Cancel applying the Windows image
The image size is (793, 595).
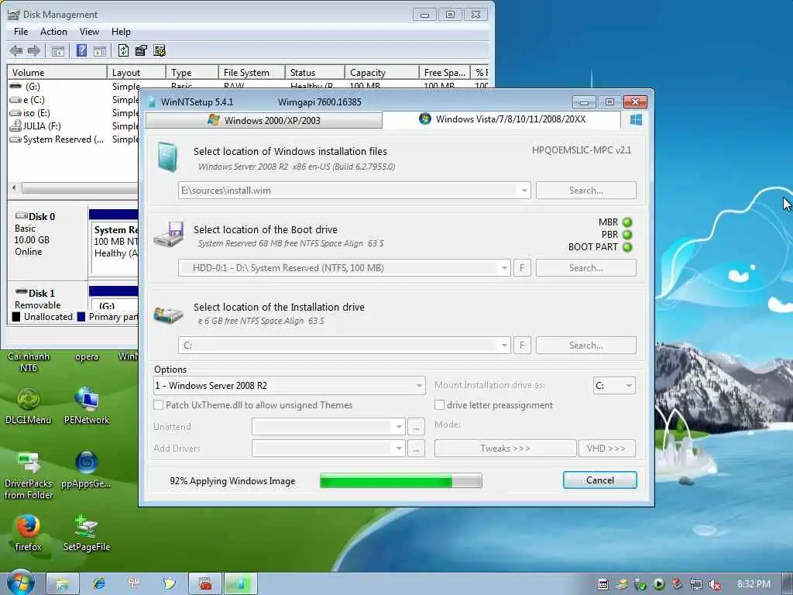click(600, 480)
